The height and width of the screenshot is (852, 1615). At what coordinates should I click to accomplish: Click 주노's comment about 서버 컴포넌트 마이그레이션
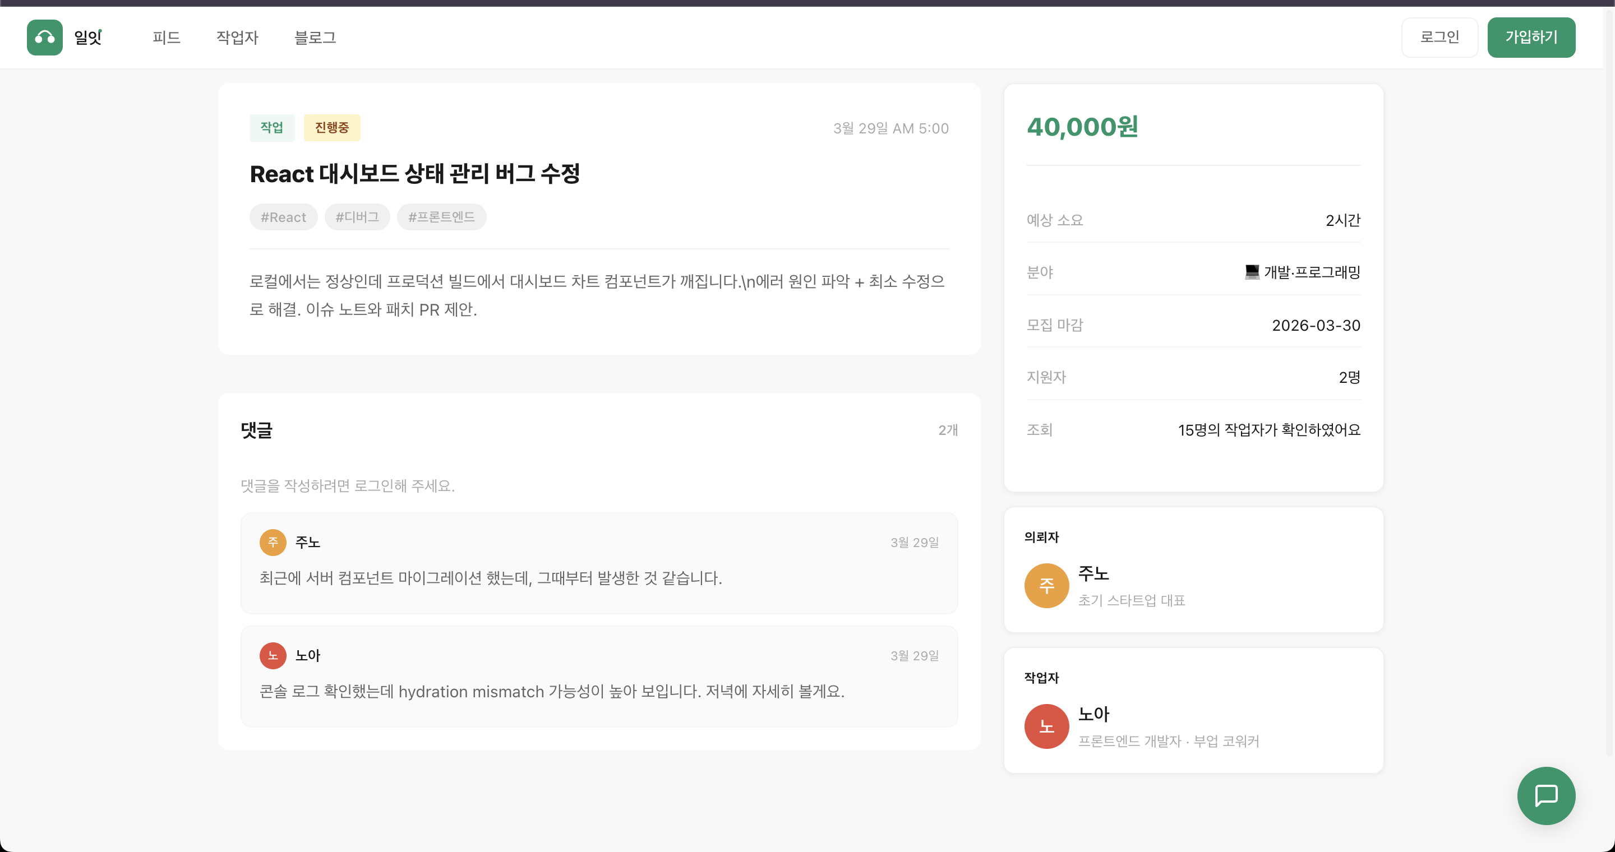tap(491, 577)
